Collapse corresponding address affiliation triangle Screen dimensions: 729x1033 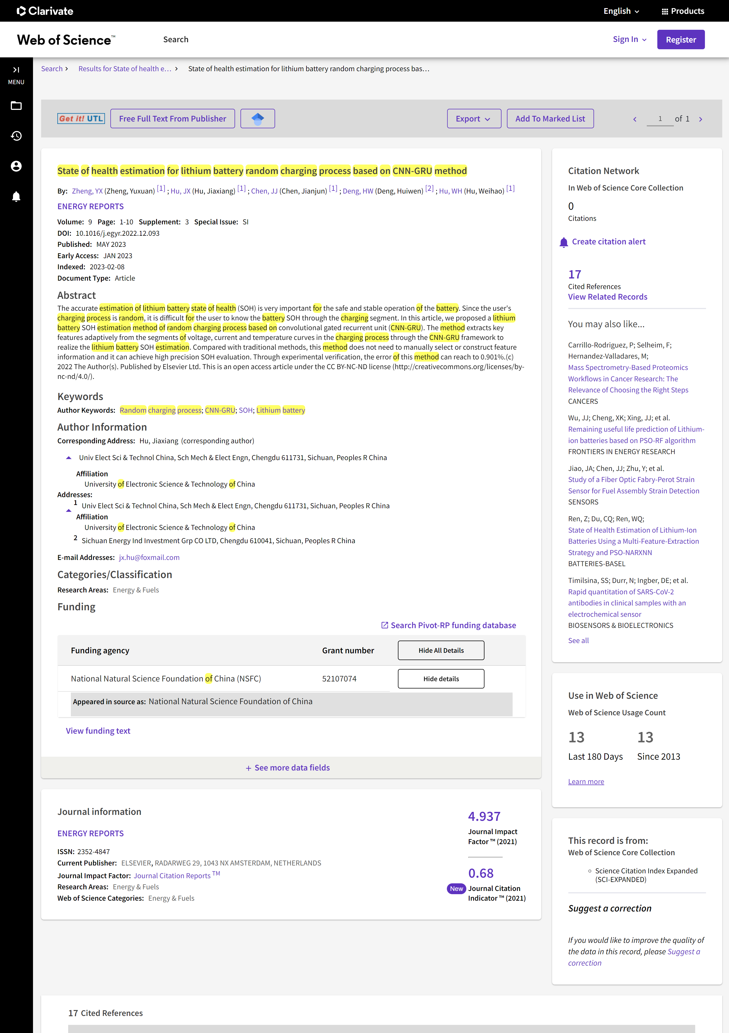click(x=69, y=458)
